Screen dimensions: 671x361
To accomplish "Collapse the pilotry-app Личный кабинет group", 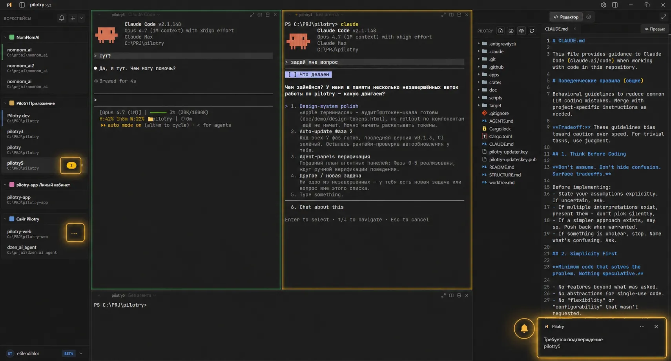I will (x=5, y=185).
